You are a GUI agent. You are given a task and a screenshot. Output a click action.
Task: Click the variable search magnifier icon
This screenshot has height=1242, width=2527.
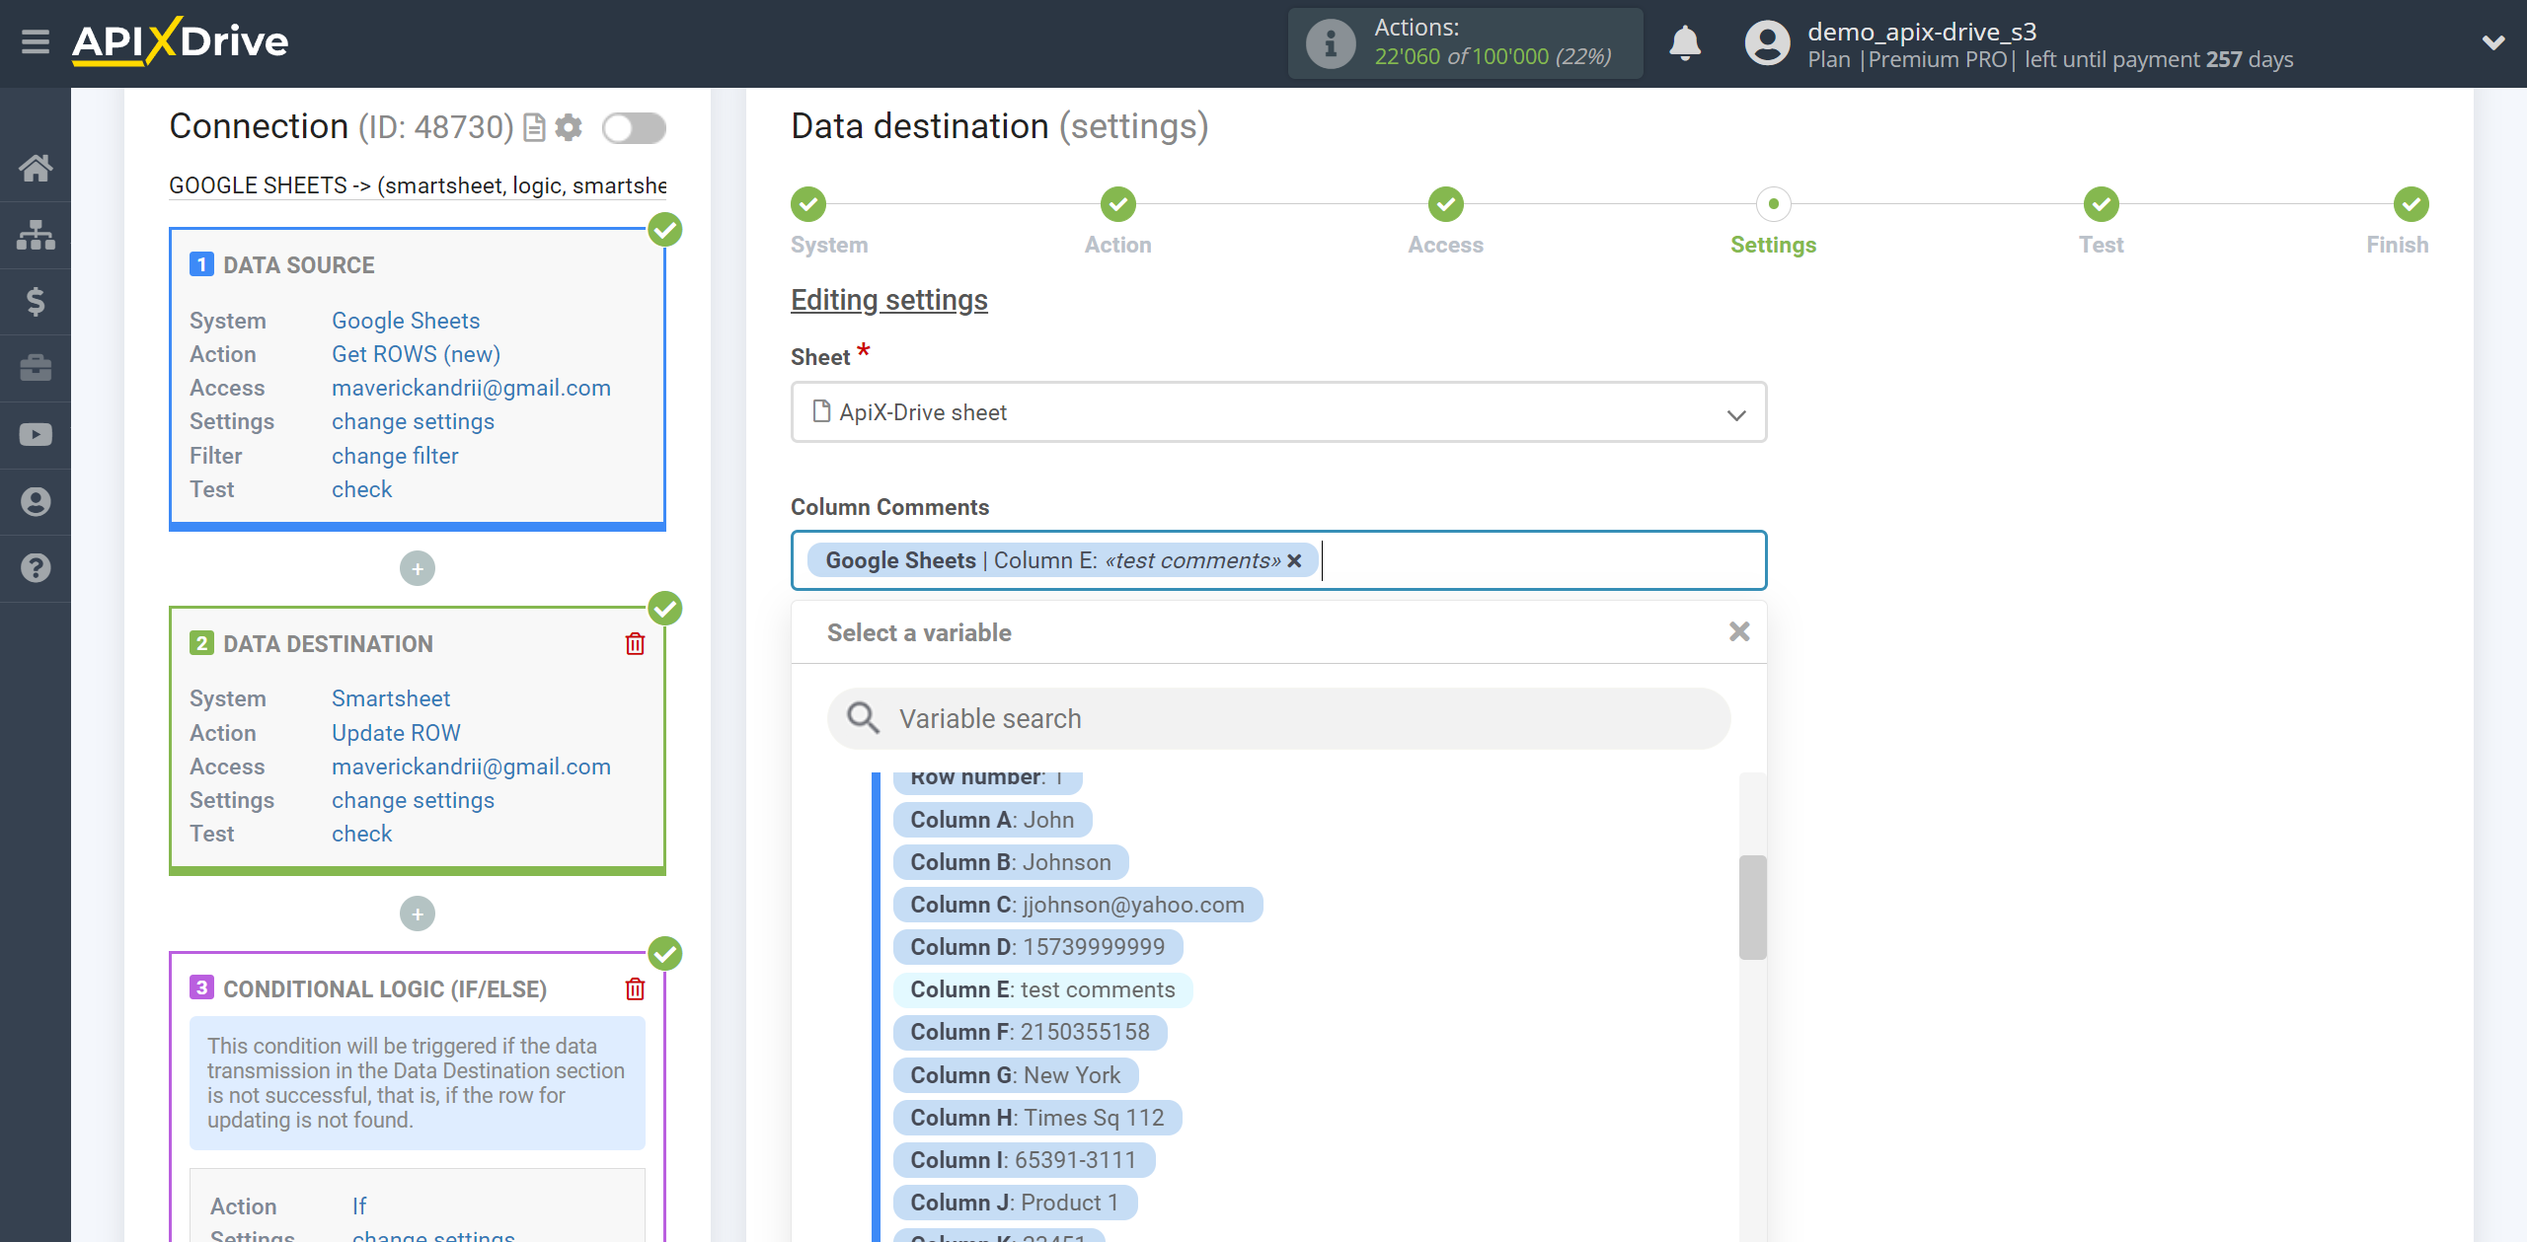coord(863,718)
